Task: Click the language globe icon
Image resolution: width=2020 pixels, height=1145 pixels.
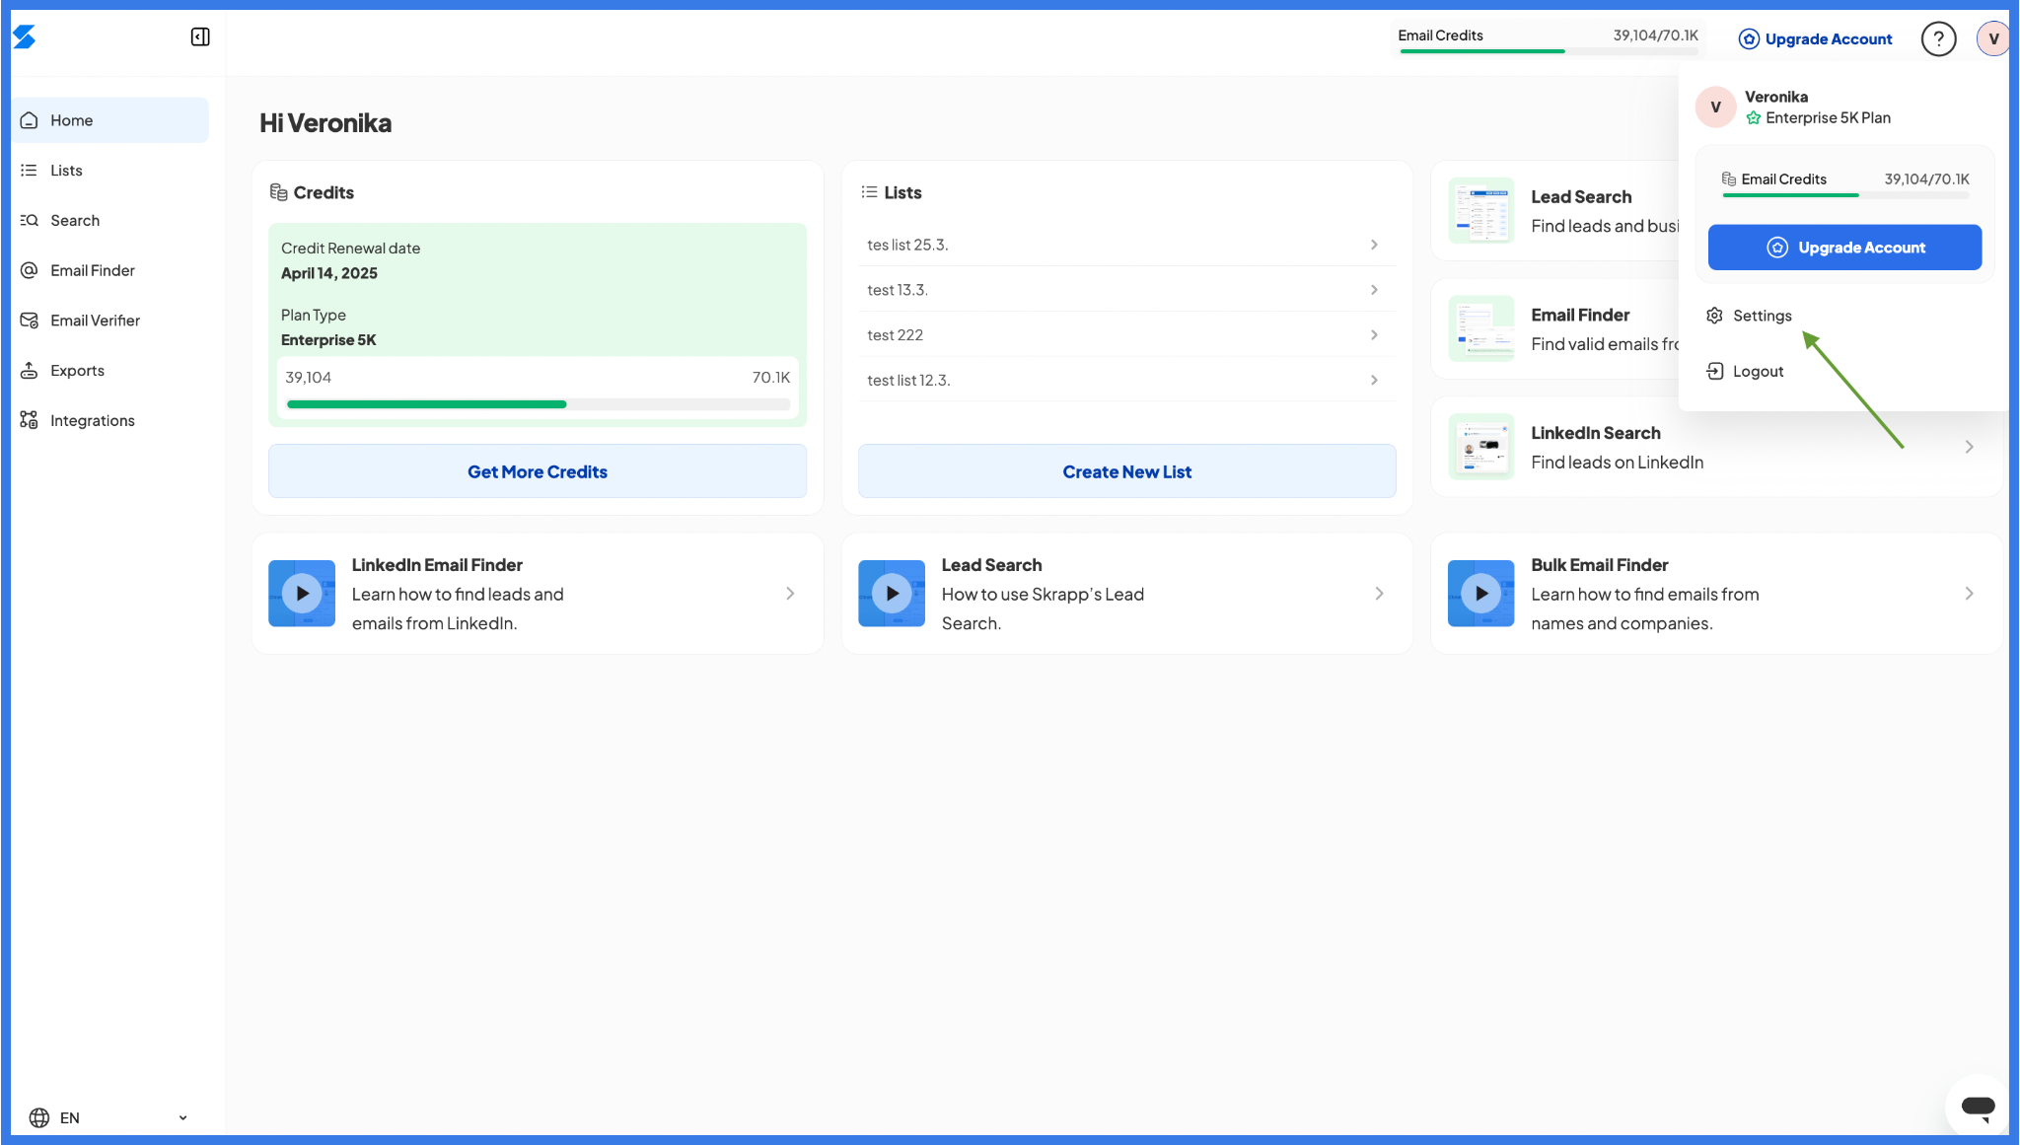Action: tap(39, 1117)
